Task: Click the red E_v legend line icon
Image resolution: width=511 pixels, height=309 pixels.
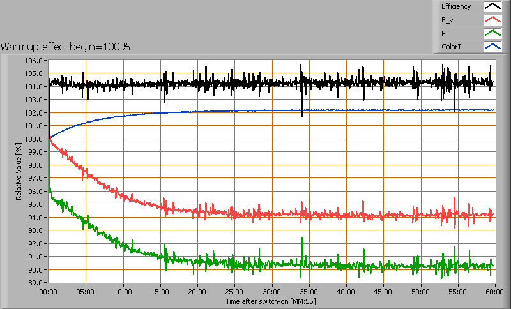Action: (x=492, y=20)
